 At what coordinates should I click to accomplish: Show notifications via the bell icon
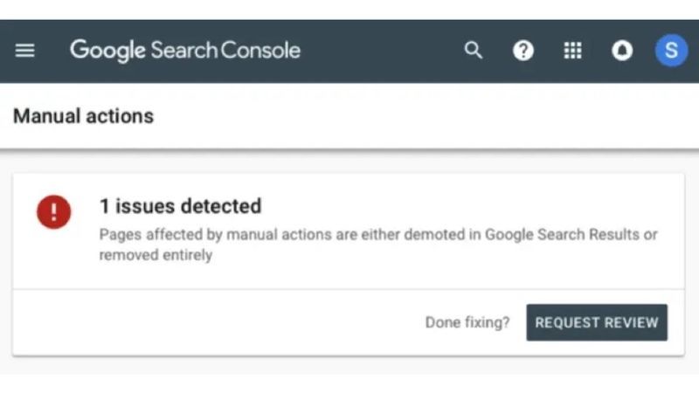[x=622, y=51]
